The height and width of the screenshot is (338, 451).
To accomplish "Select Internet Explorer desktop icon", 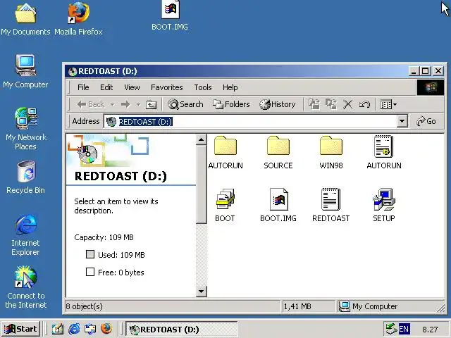I will click(25, 234).
